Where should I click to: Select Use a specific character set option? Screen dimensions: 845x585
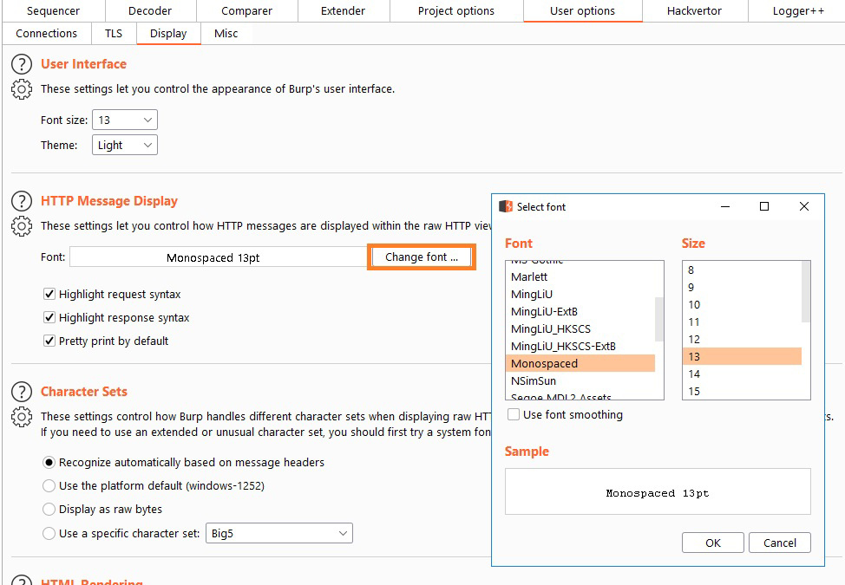click(49, 533)
